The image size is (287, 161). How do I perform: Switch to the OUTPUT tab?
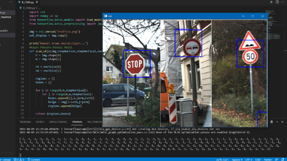click(x=40, y=122)
